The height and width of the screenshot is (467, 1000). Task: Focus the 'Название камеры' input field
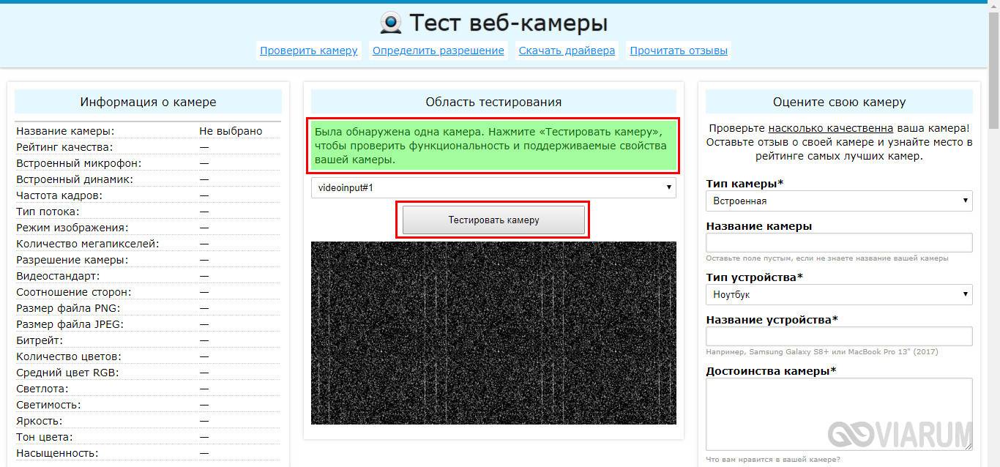tap(839, 243)
